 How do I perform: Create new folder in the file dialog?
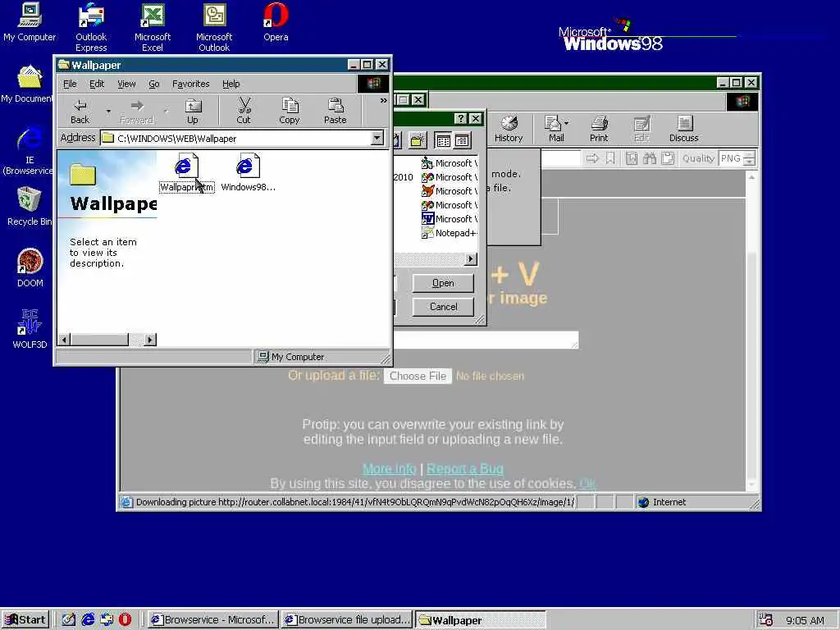click(418, 141)
